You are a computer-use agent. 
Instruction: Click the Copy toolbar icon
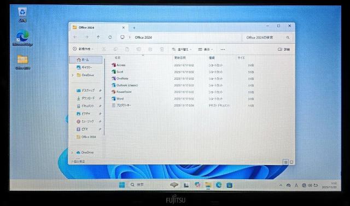coord(115,49)
